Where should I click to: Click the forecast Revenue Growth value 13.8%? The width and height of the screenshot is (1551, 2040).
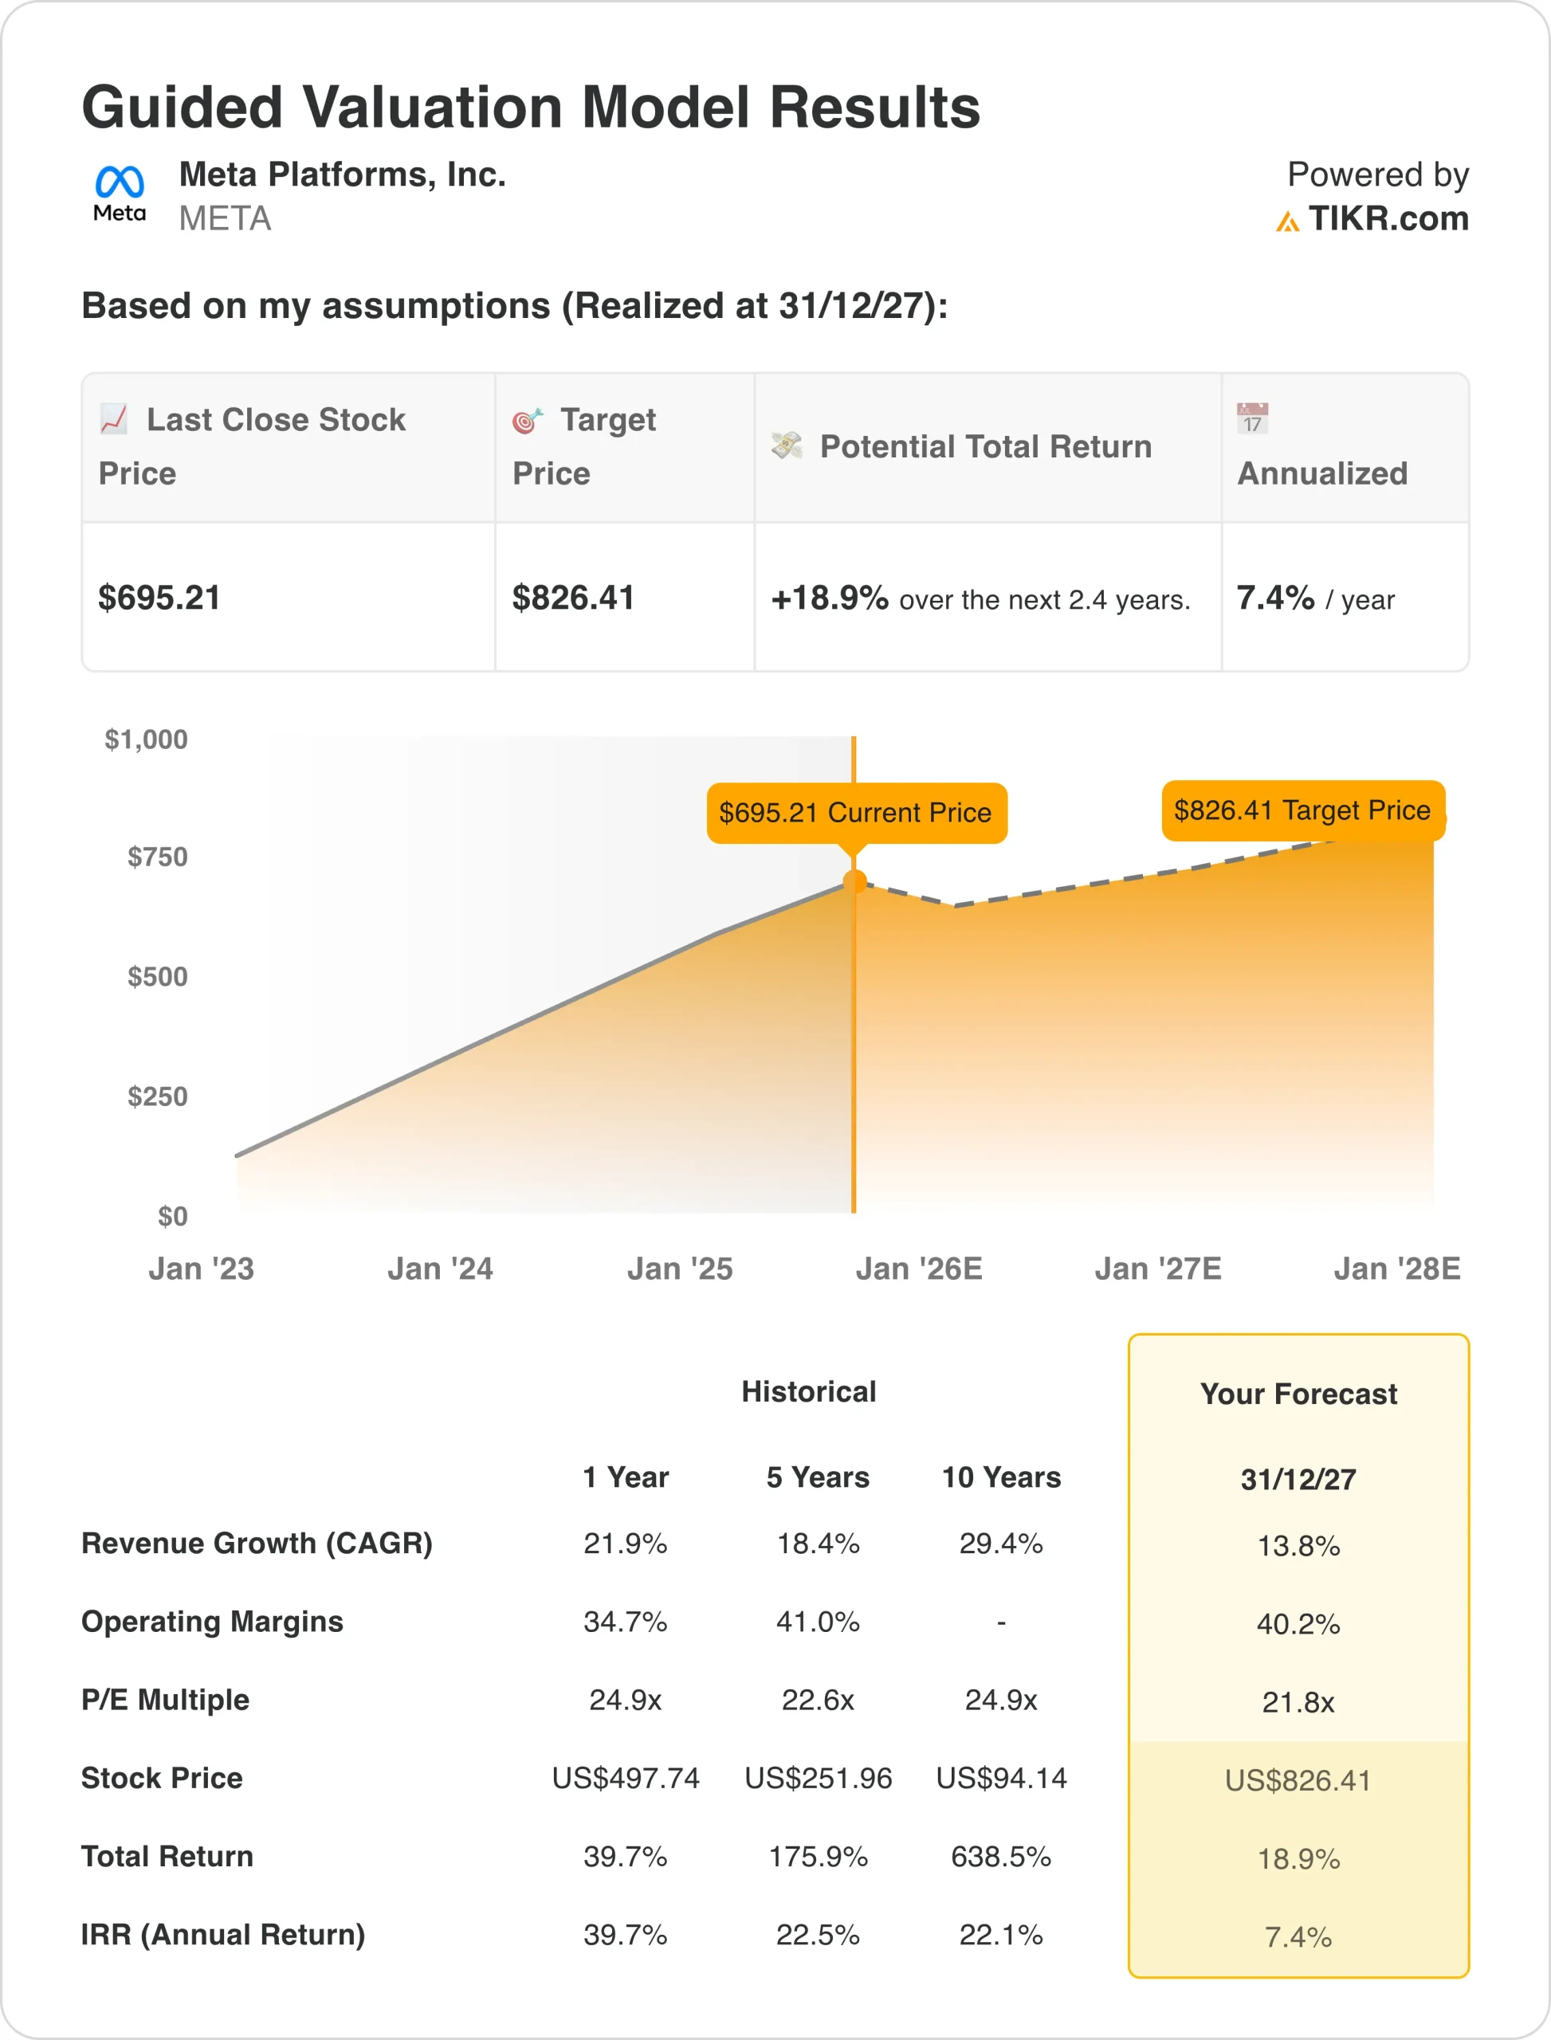point(1298,1545)
